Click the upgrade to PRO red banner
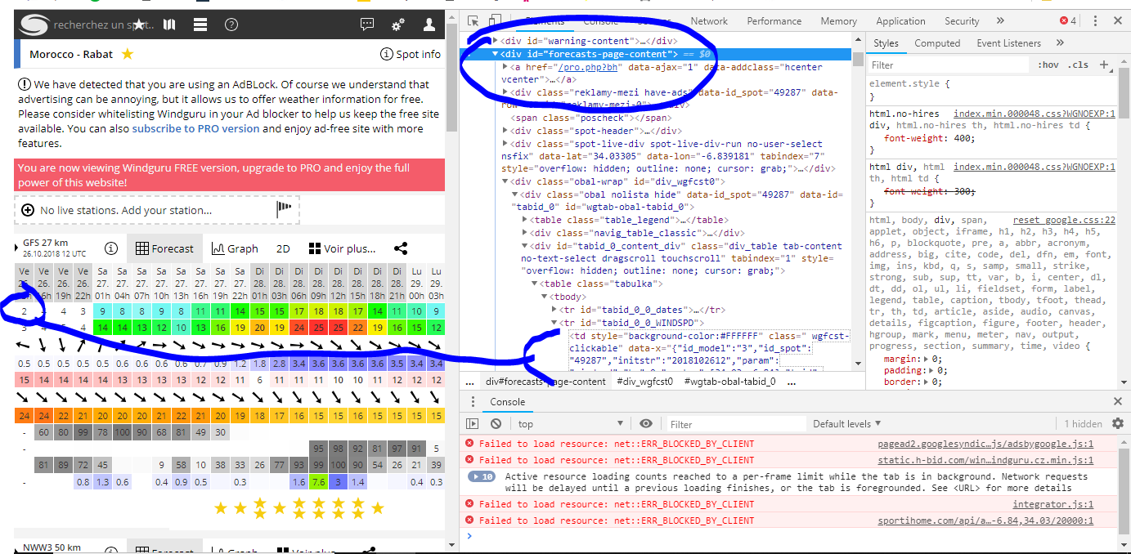Viewport: 1131px width, 554px height. [x=229, y=175]
